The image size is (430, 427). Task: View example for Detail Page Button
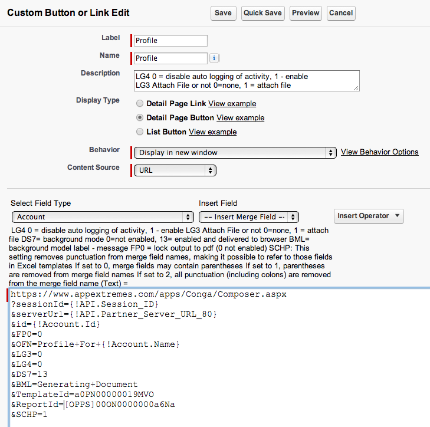point(240,118)
